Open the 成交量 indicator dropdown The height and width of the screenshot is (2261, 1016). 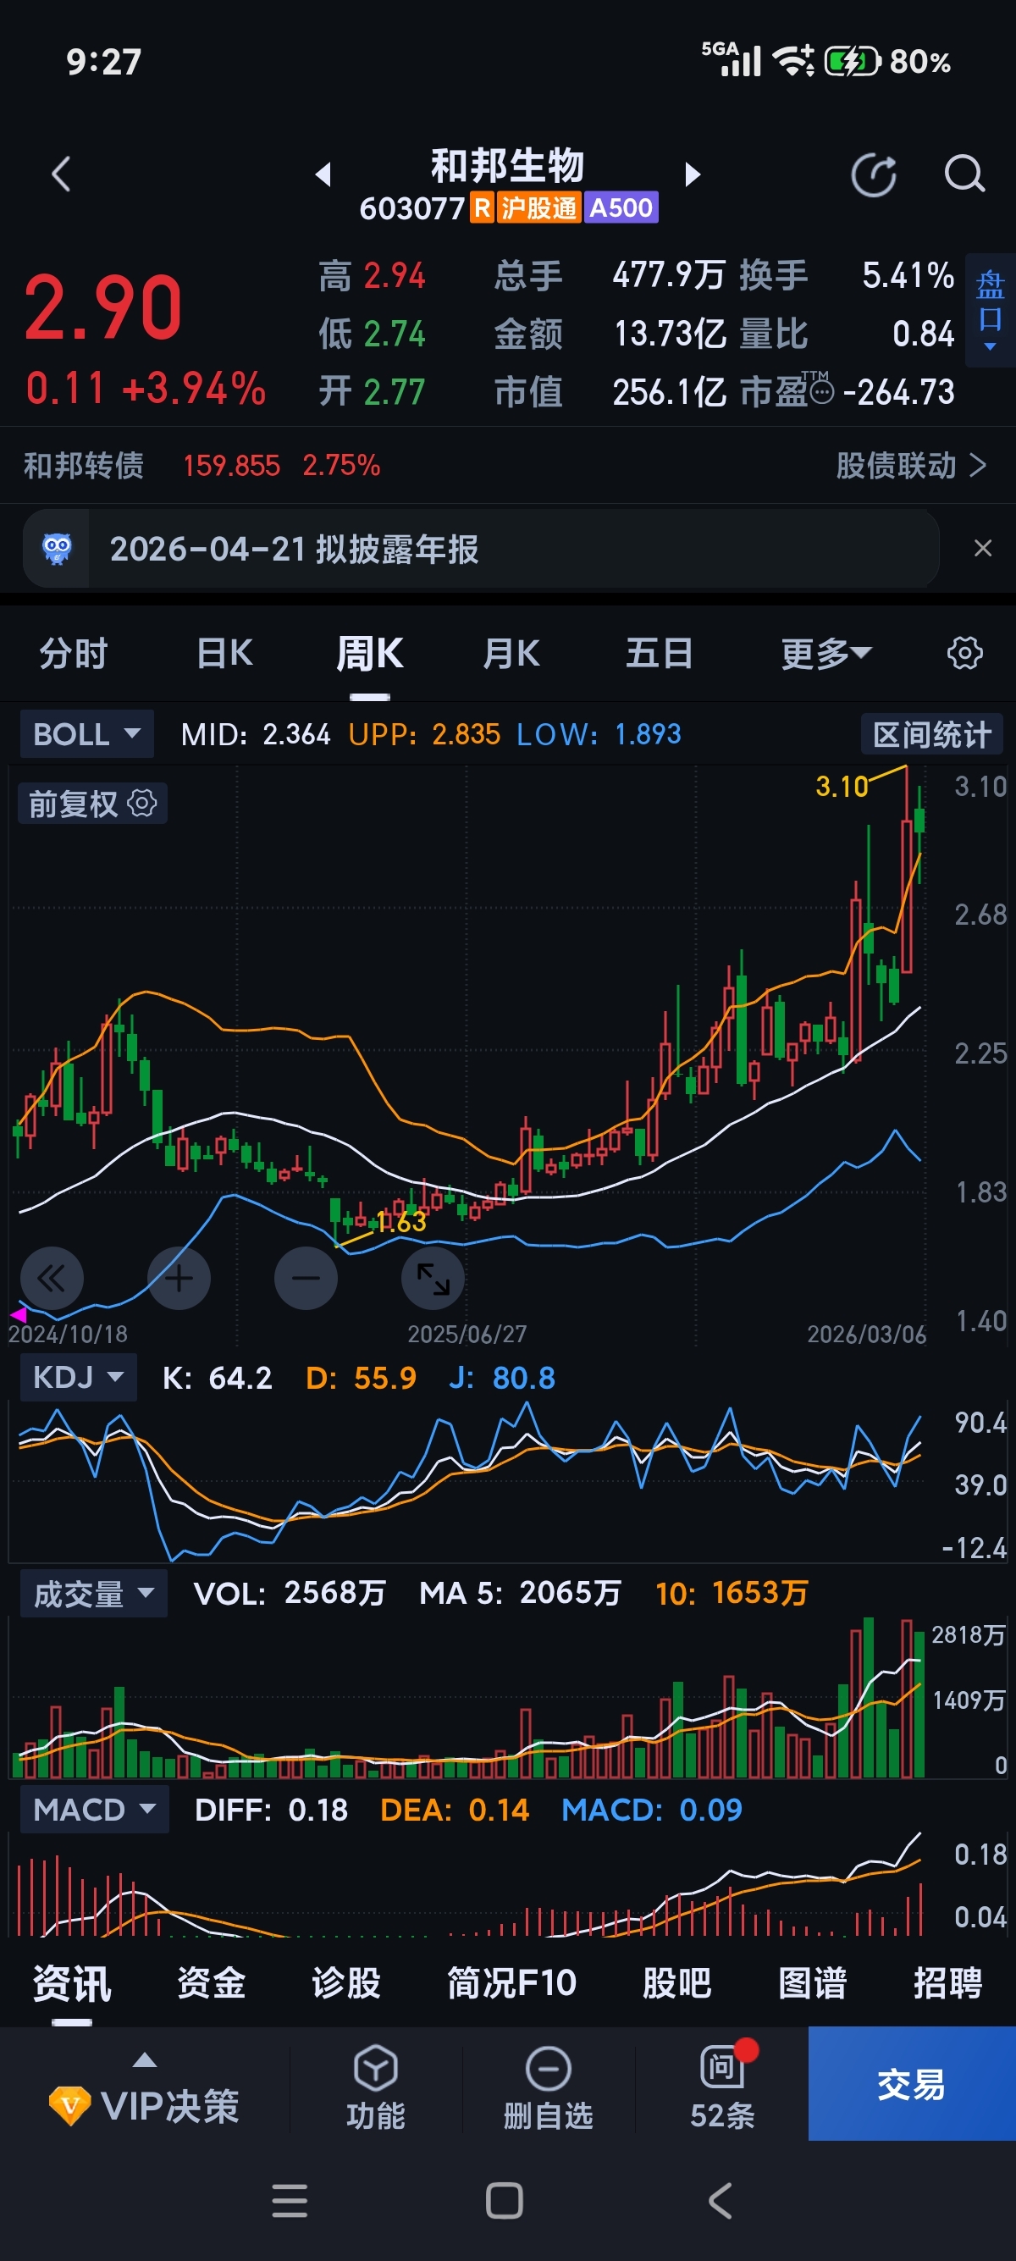point(94,1593)
